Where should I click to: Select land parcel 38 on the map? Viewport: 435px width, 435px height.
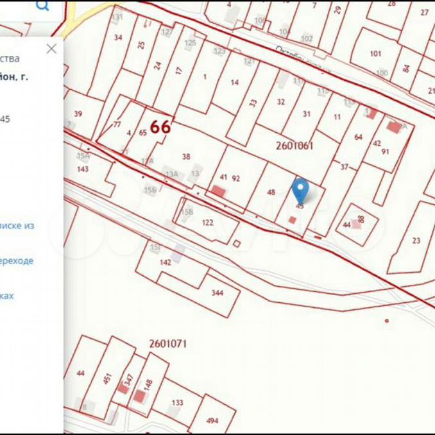click(186, 157)
